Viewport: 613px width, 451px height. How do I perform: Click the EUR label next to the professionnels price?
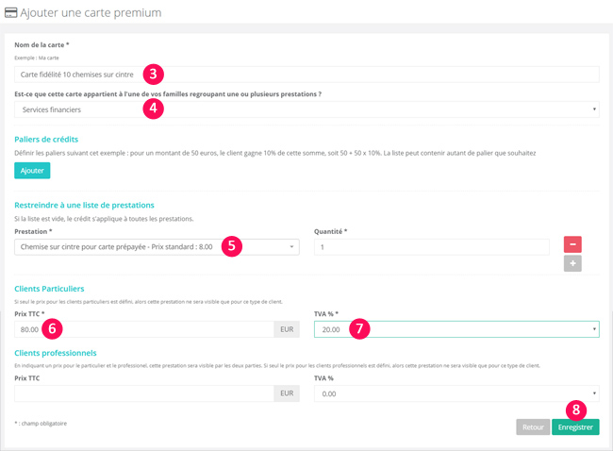[x=286, y=393]
